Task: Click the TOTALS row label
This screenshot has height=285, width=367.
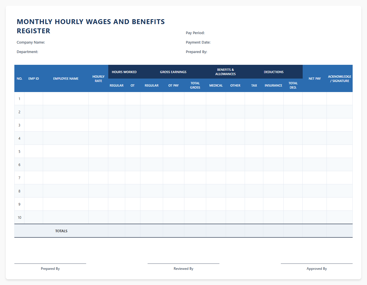Action: (x=61, y=231)
